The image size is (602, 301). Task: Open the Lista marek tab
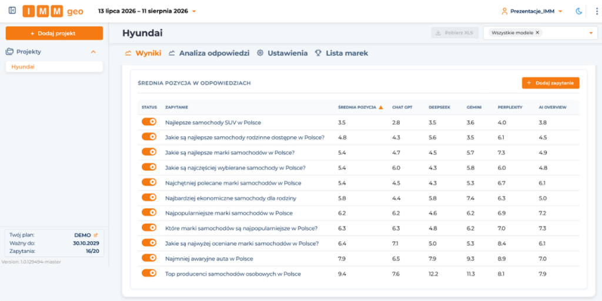coord(342,53)
